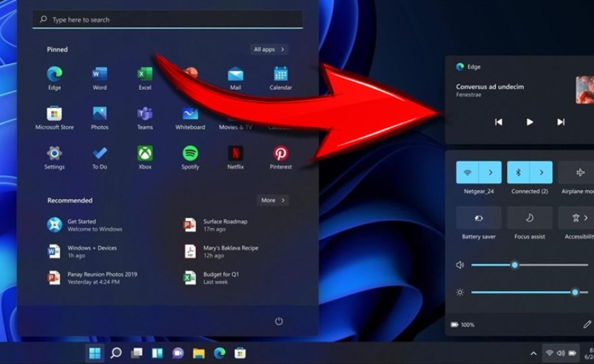Click the Windows Start button on taskbar
Viewport: 594px width, 364px height.
[95, 354]
